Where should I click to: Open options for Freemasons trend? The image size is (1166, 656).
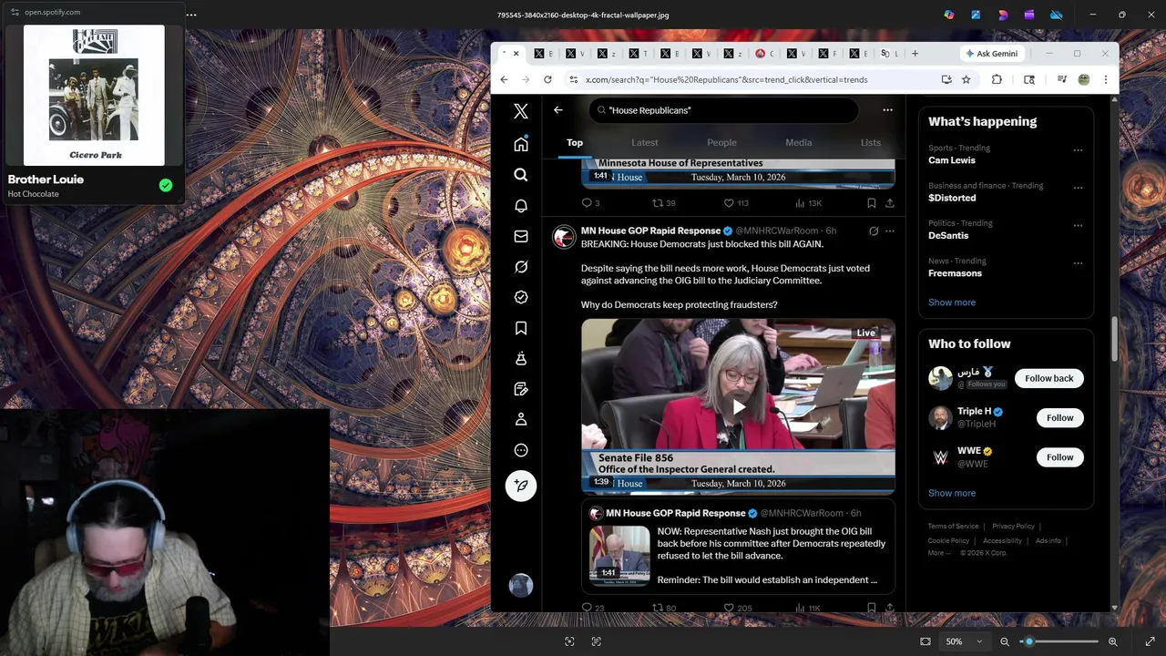point(1078,263)
